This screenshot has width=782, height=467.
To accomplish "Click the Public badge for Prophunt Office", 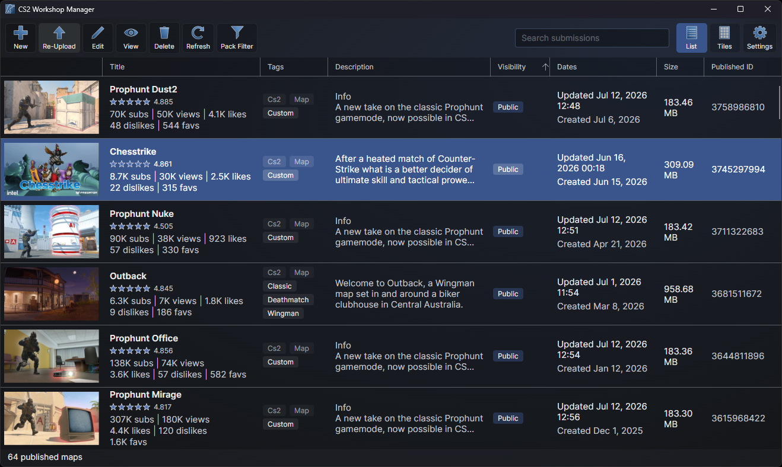I will point(508,356).
